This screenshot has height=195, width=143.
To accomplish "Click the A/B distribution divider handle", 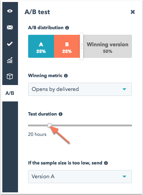I will 81,46.
